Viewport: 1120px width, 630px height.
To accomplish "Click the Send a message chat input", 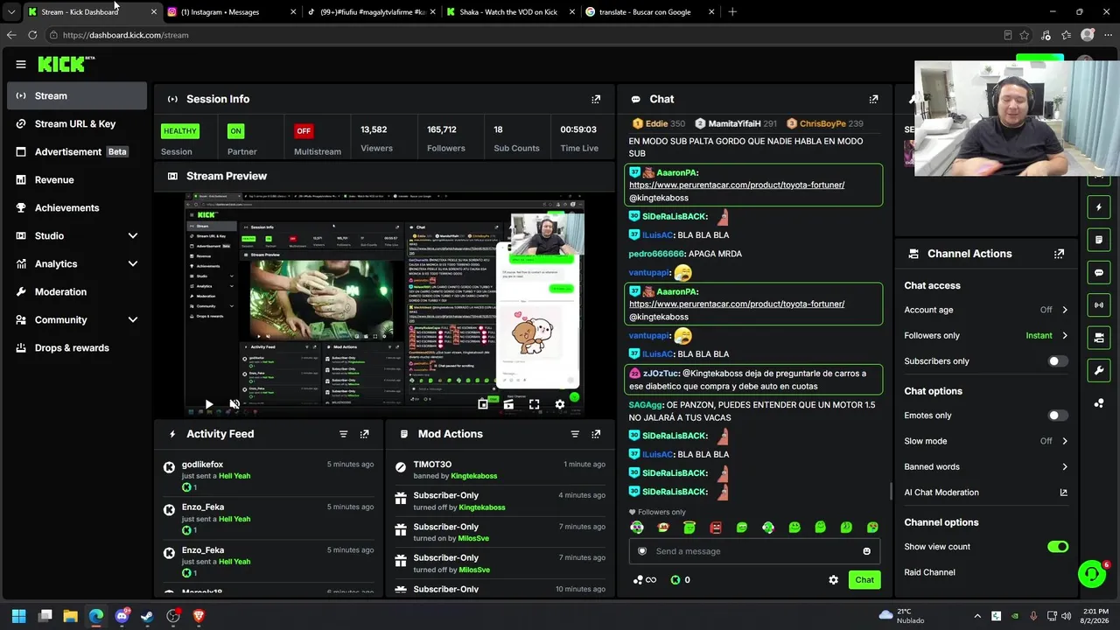I will click(x=753, y=551).
